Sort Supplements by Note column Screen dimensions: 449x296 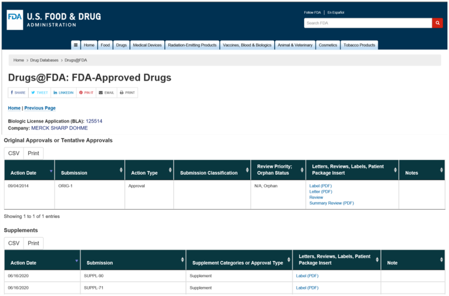click(x=413, y=260)
